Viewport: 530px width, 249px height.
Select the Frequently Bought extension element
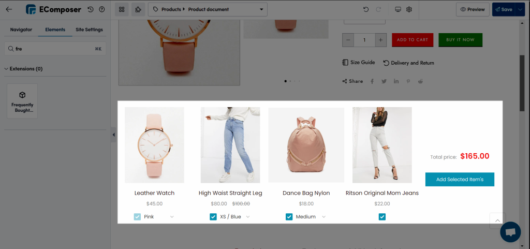22,101
